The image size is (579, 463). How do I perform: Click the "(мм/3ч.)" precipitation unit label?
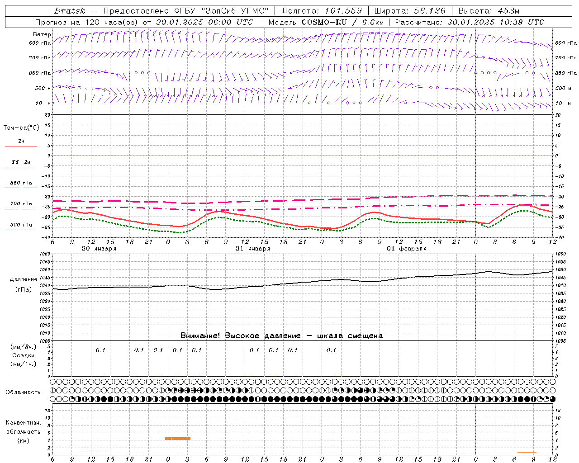point(23,347)
